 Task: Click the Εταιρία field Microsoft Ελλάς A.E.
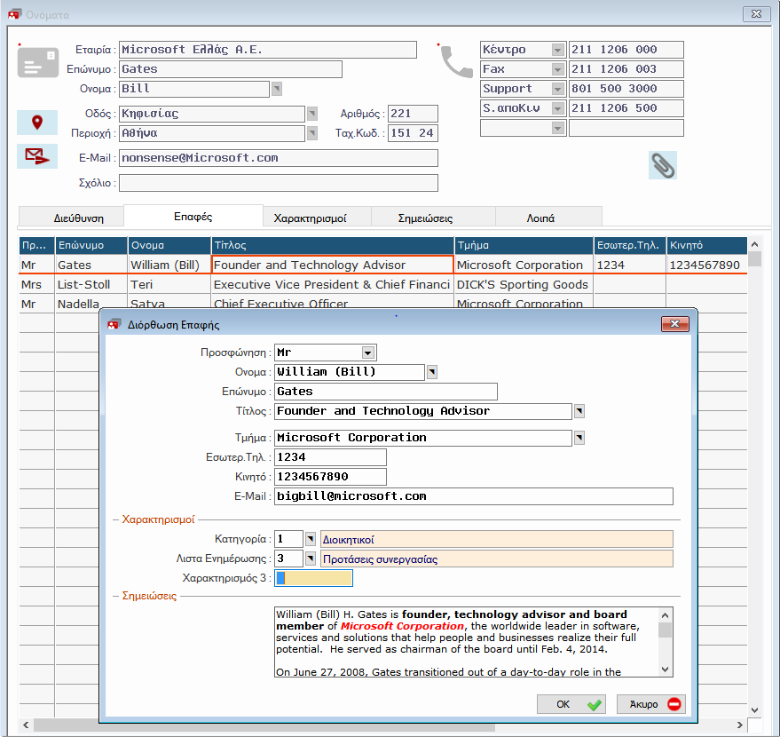point(268,50)
